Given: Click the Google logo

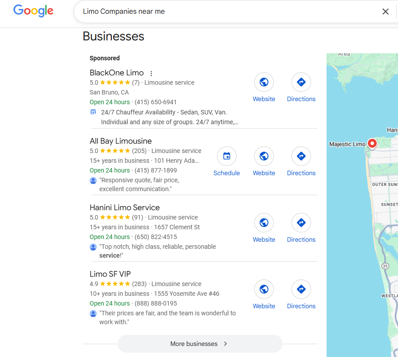Looking at the screenshot, I should click(33, 11).
